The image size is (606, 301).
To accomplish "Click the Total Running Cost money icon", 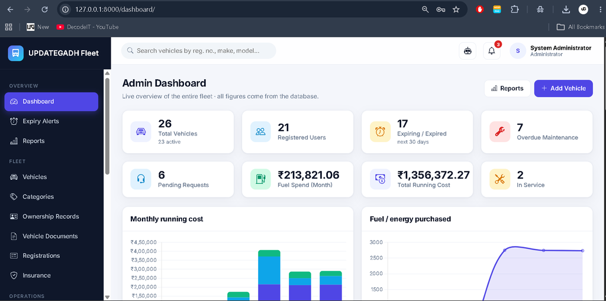I will 381,179.
